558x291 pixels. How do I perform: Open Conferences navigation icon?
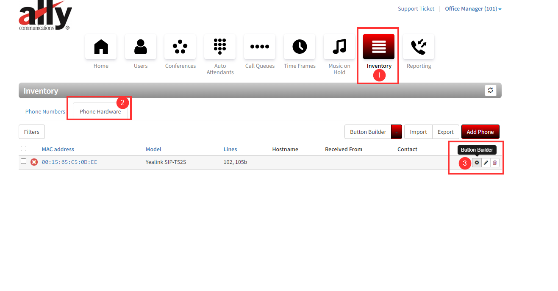(x=180, y=47)
